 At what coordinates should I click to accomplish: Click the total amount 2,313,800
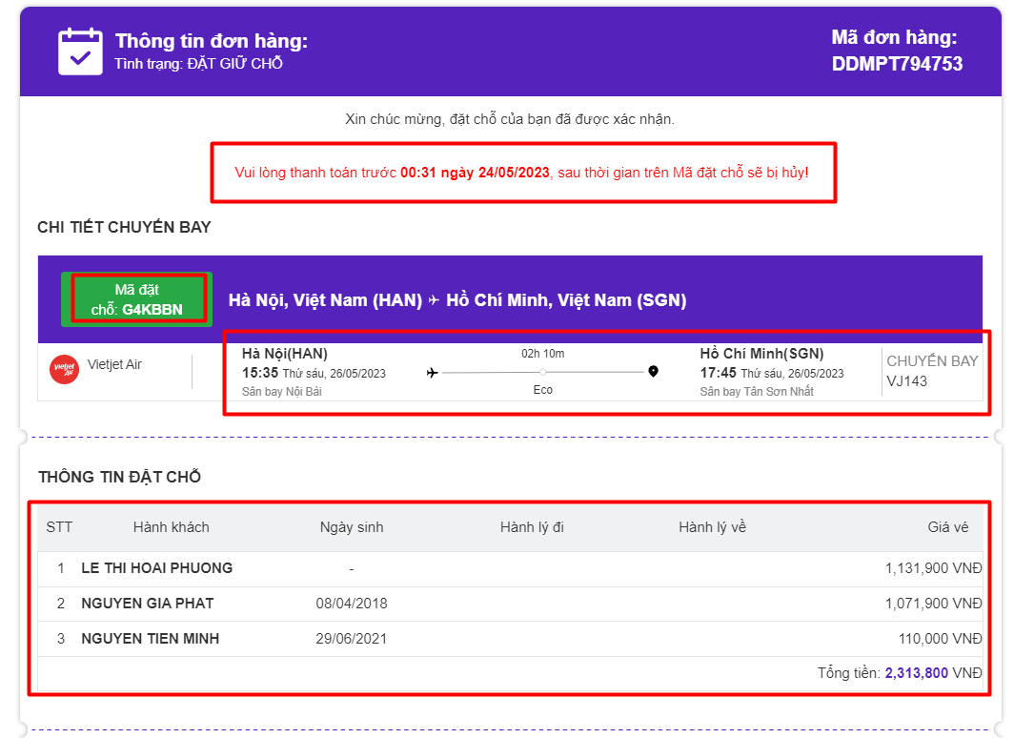click(x=916, y=673)
